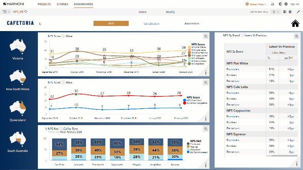Open info for NPS Net bar chart
The width and height of the screenshot is (303, 170).
[206, 165]
